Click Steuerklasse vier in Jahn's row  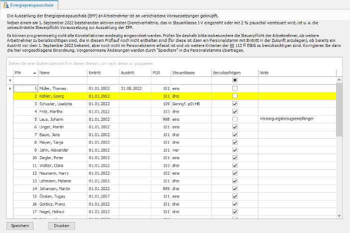[x=175, y=150]
